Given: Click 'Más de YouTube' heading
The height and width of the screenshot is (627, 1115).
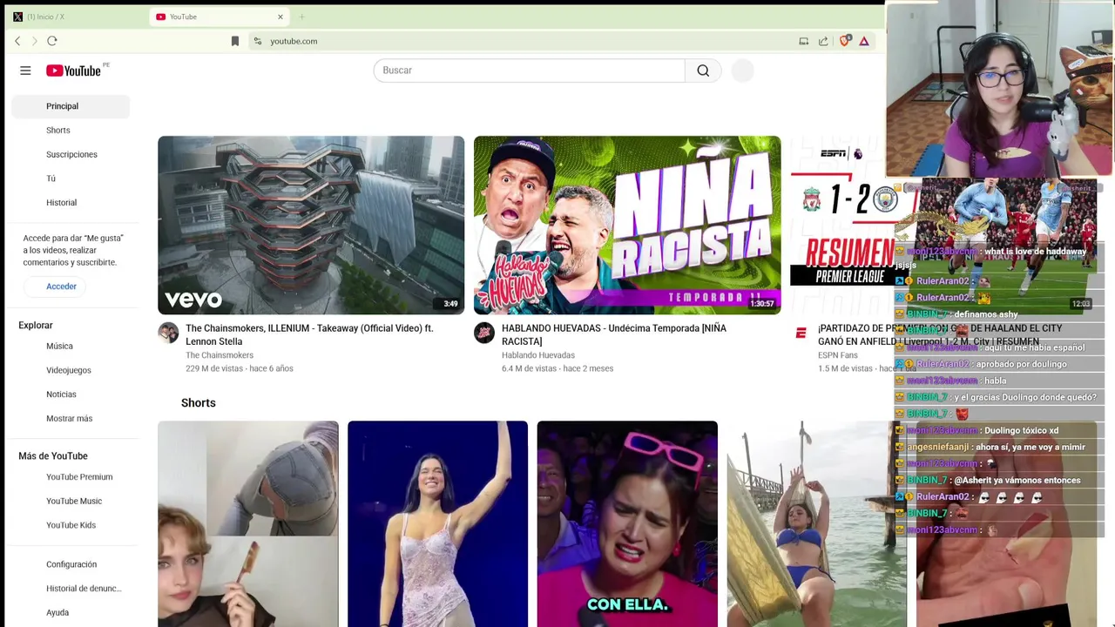Looking at the screenshot, I should click(53, 456).
